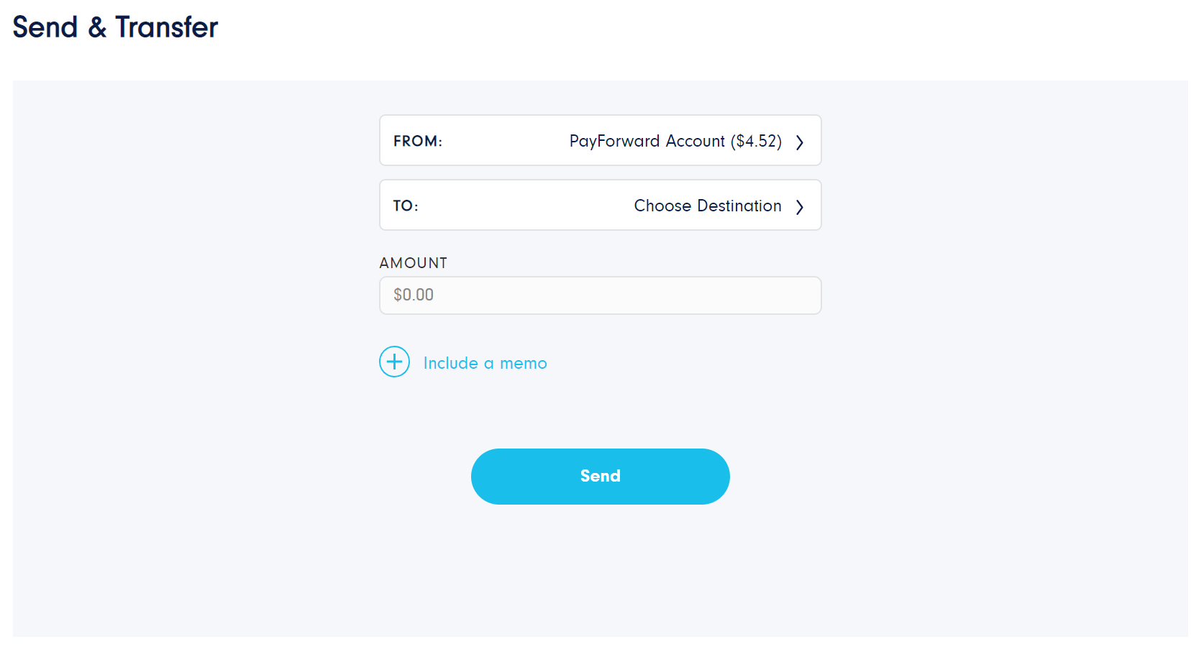The width and height of the screenshot is (1204, 657).
Task: Click the $4.52 balance in FROM row
Action: (x=756, y=141)
